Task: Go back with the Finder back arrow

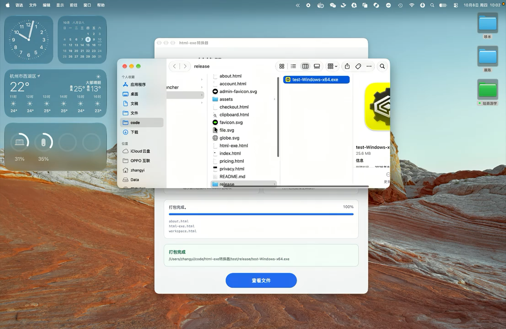Action: pos(175,66)
